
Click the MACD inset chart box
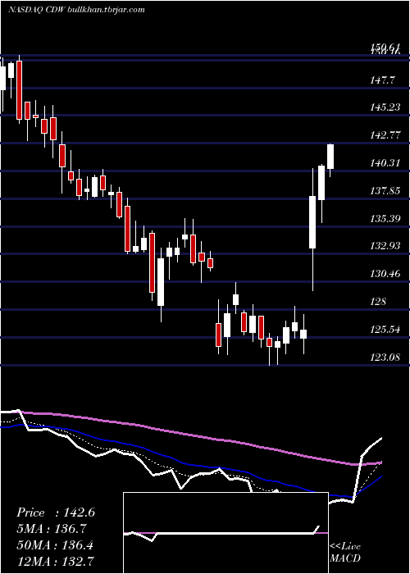[x=225, y=533]
